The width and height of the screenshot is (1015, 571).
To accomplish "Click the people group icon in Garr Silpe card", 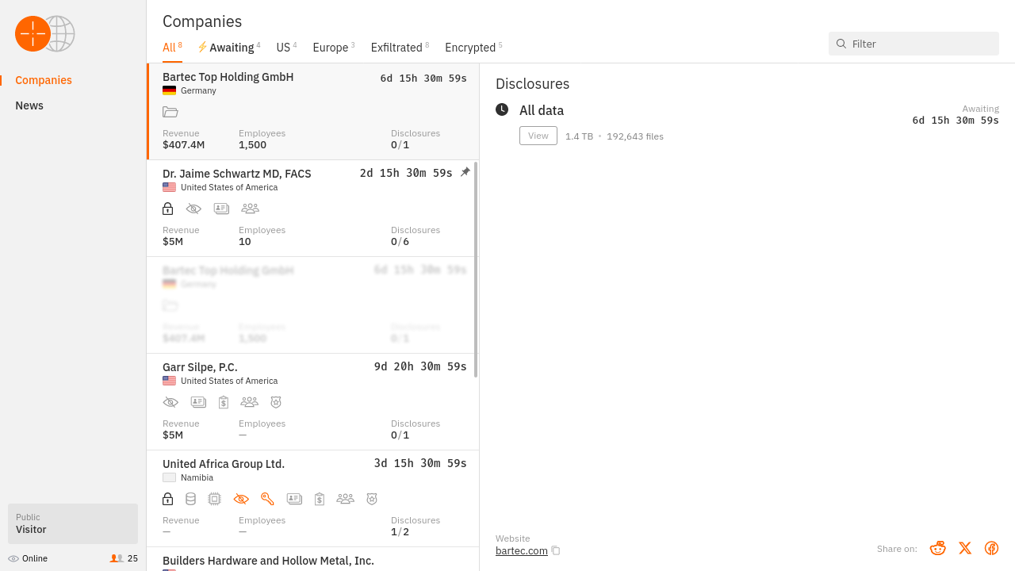I will [x=249, y=402].
